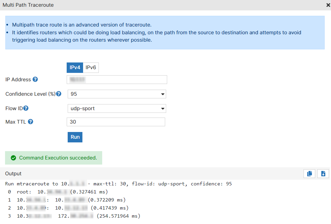Click the Flow ID help icon
Screen dimensions: 331x224
click(x=26, y=108)
